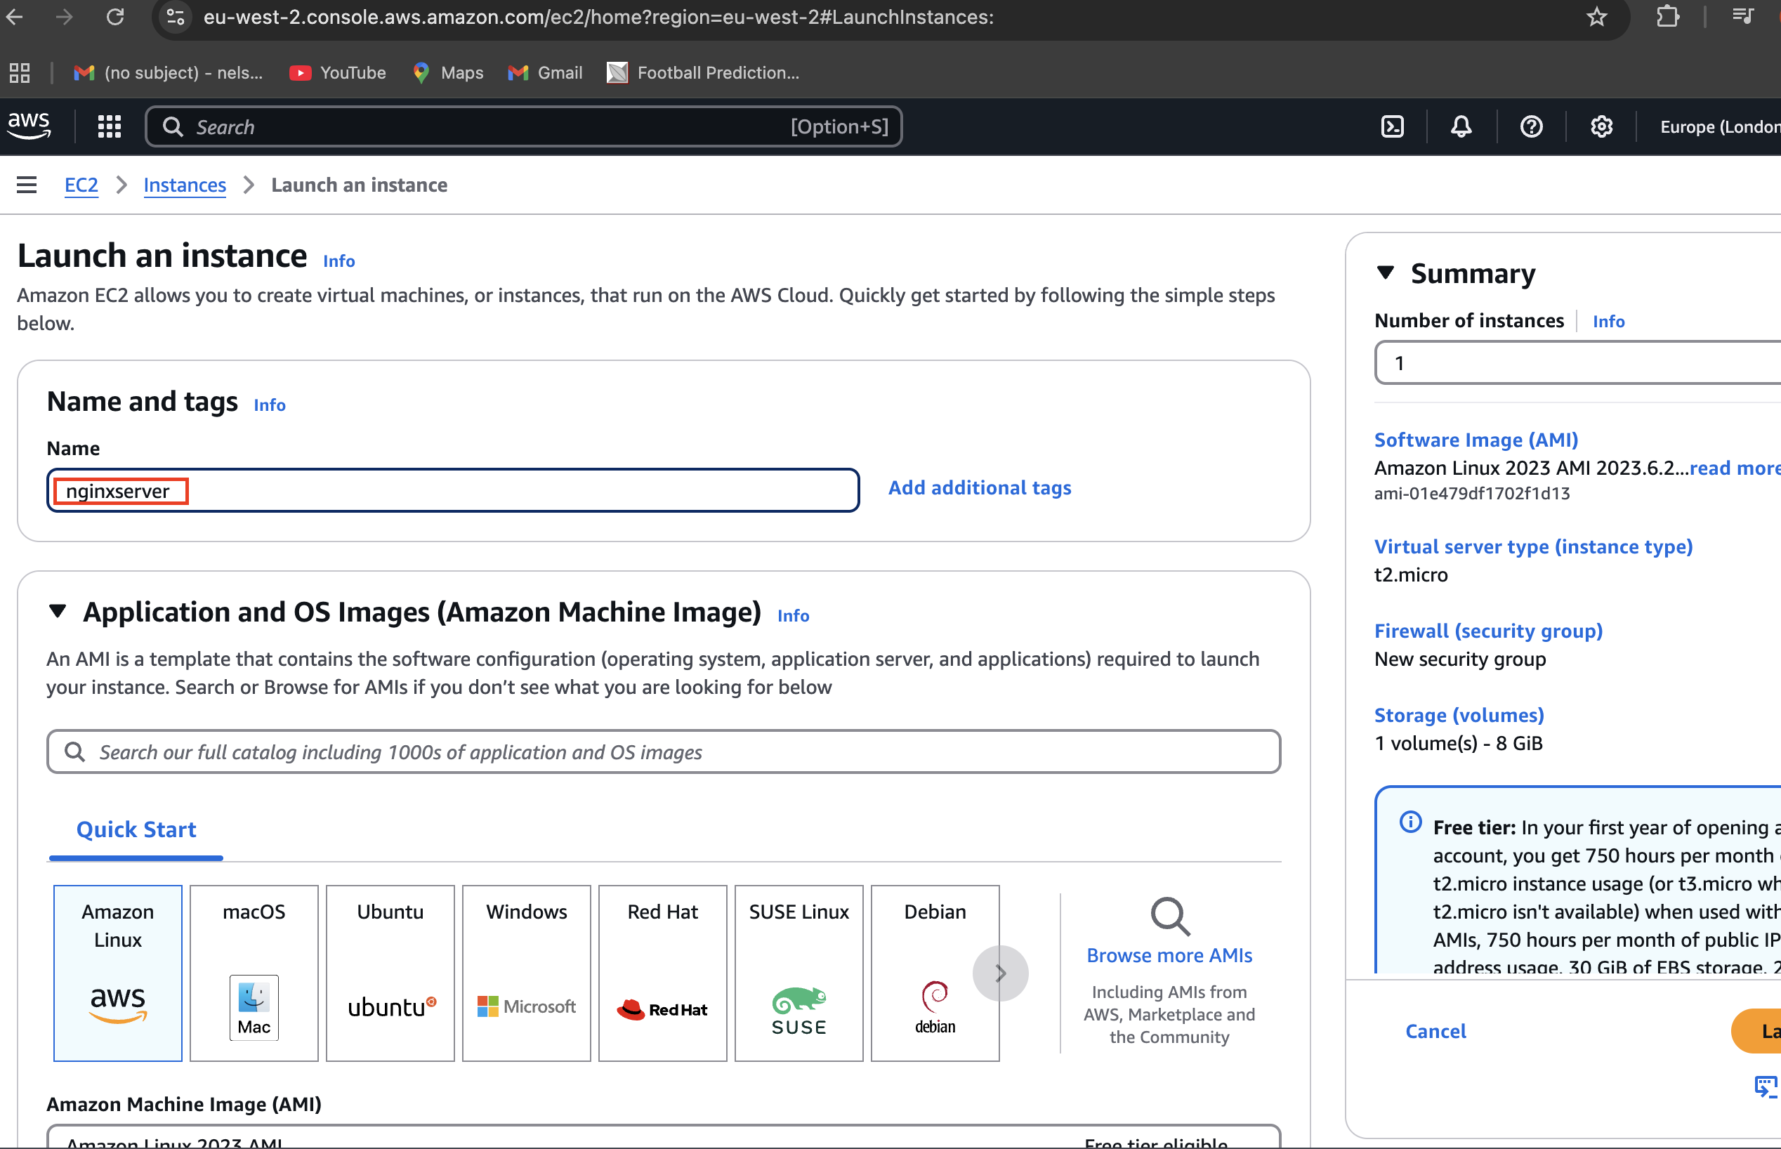This screenshot has width=1781, height=1149.
Task: Select the Amazon Linux AMI tile
Action: pos(118,973)
